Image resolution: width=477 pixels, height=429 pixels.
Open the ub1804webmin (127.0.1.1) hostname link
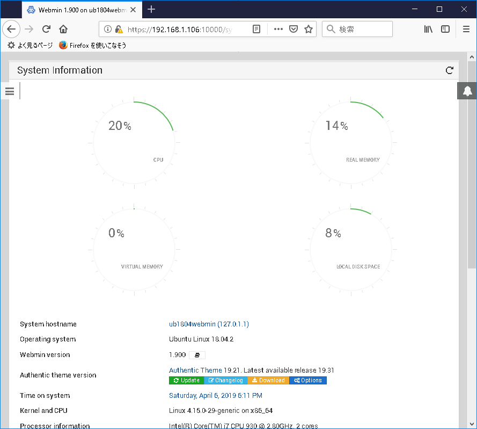[209, 324]
